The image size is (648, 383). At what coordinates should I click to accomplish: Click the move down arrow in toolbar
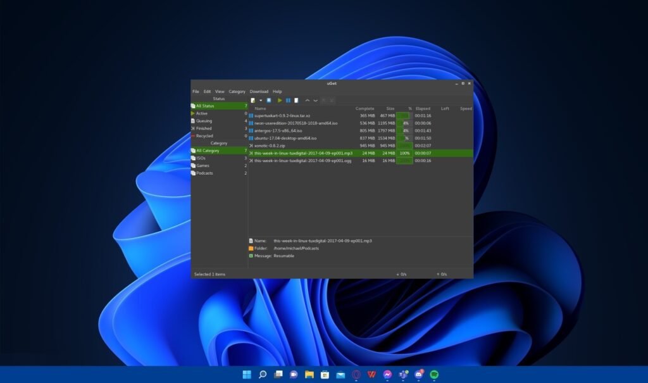[x=315, y=101]
